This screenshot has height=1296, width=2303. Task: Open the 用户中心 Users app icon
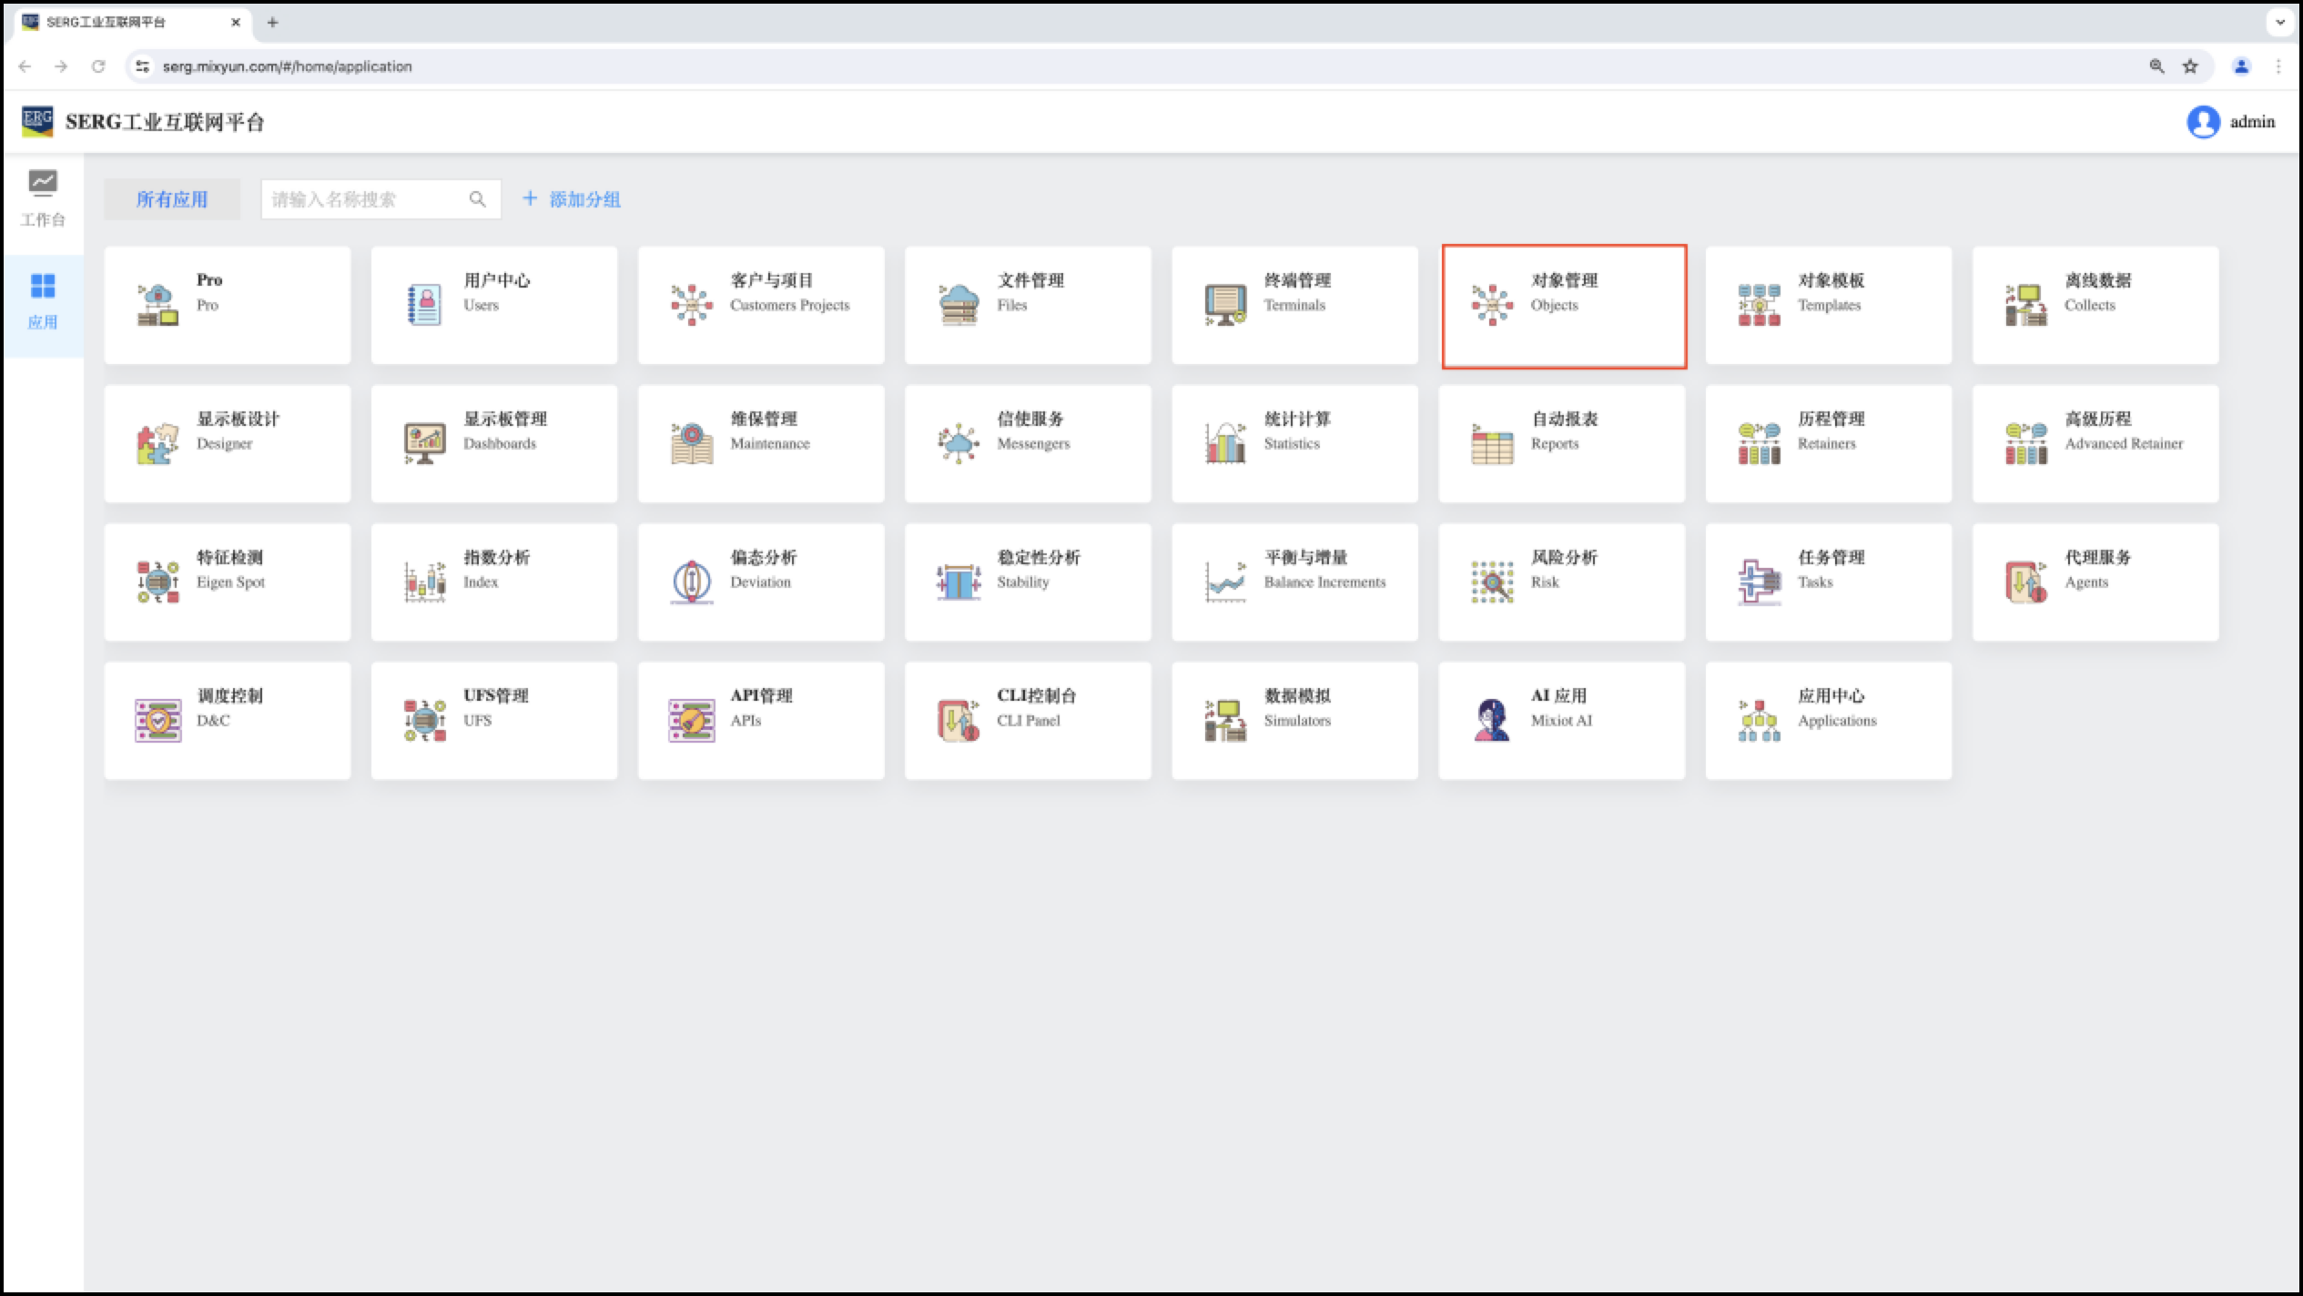[424, 305]
